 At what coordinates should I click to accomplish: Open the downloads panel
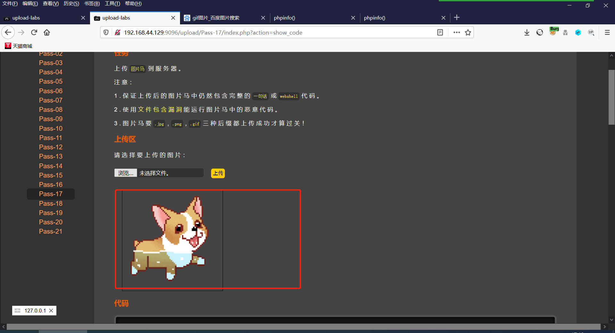[527, 32]
